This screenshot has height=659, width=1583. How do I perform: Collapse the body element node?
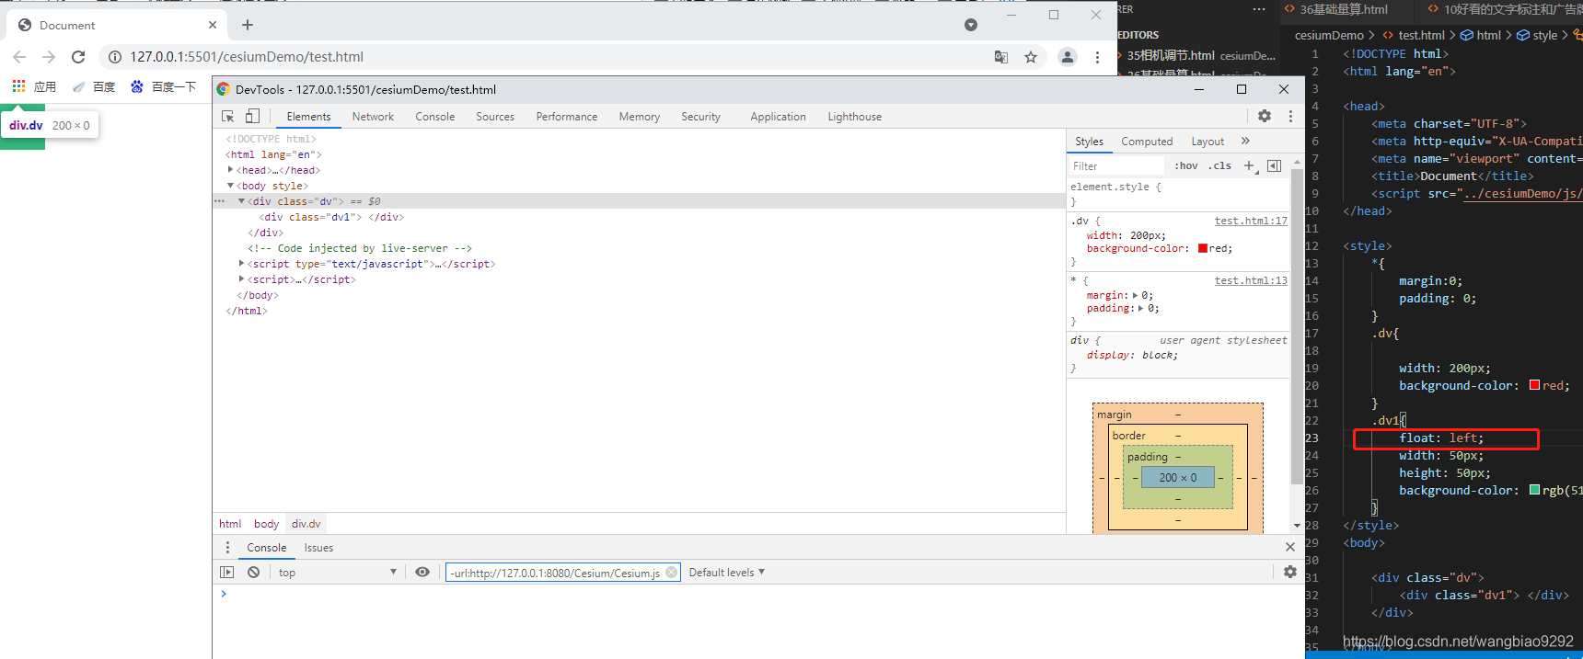tap(230, 186)
